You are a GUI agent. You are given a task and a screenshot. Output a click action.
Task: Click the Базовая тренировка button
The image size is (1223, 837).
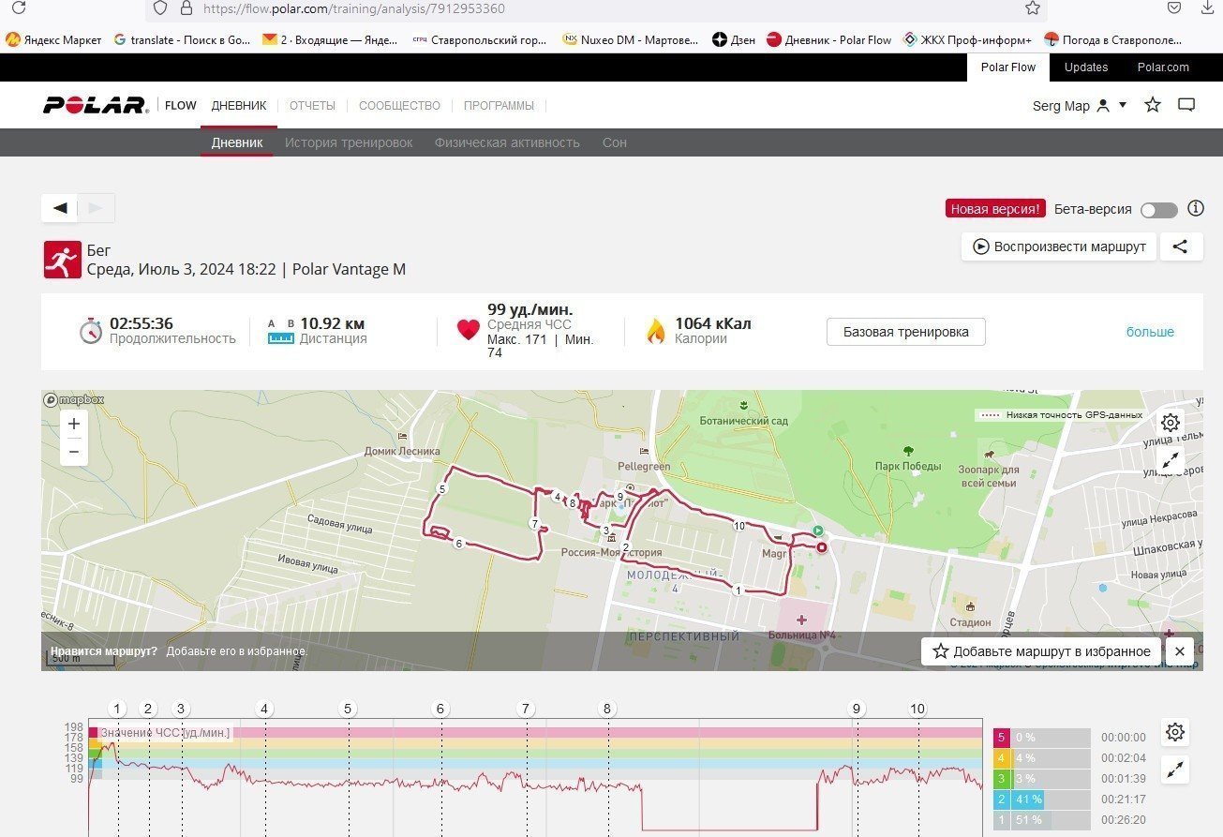coord(905,332)
